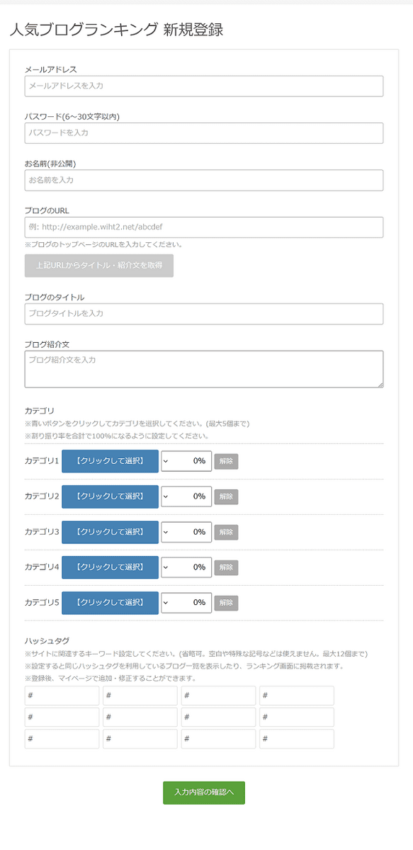Image resolution: width=413 pixels, height=850 pixels.
Task: Click the first hashtag input field
Action: 62,696
